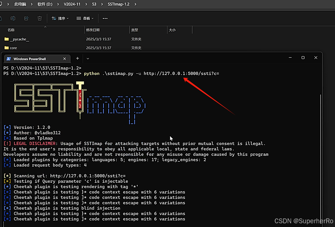
Task: Click the core folder icon
Action: tap(7, 48)
